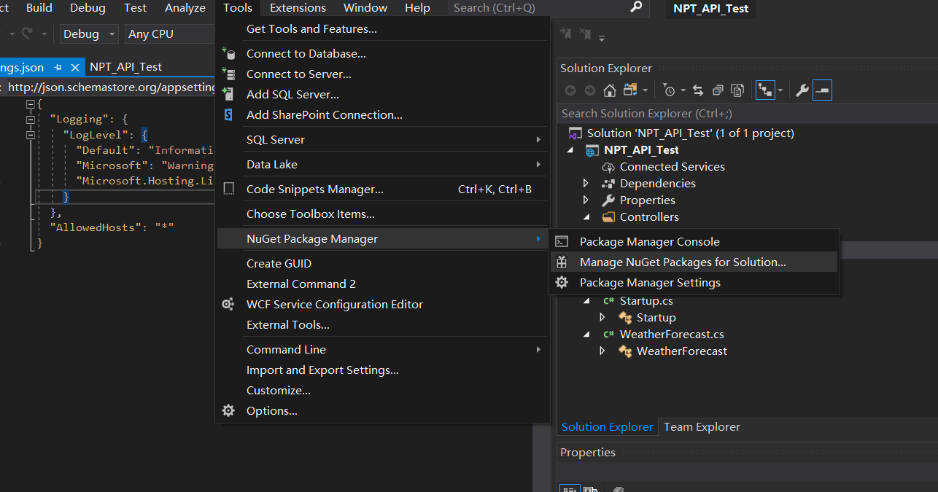
Task: Click the pin icon on the json tab
Action: pos(58,67)
